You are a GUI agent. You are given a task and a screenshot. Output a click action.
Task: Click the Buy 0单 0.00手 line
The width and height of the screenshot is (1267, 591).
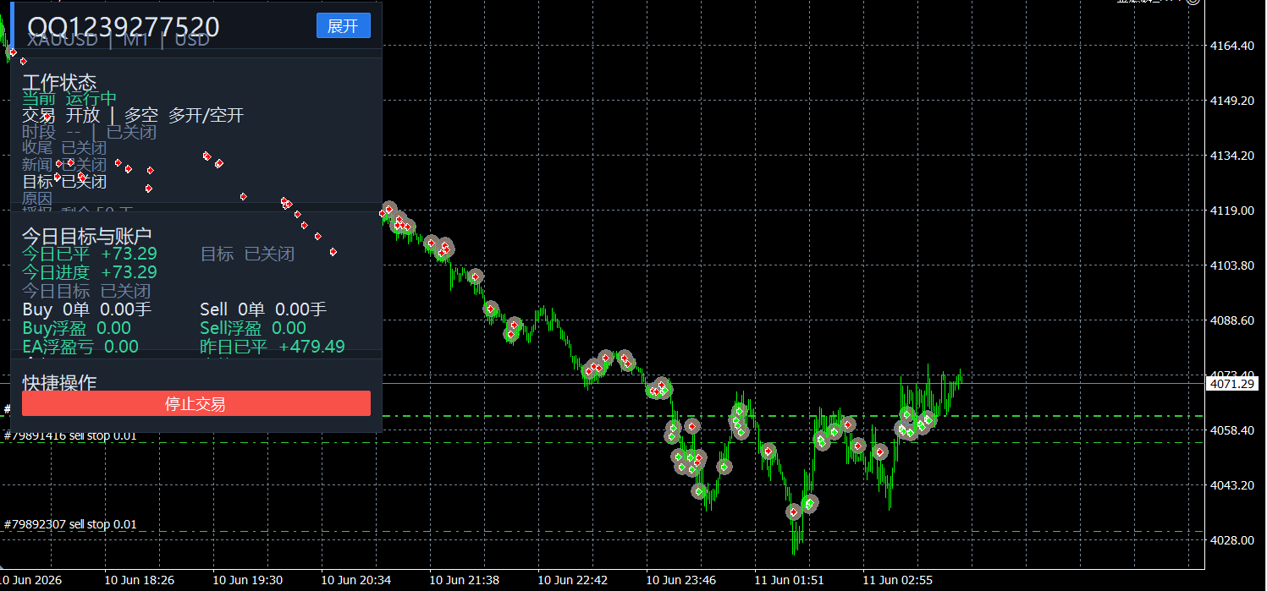click(x=86, y=310)
